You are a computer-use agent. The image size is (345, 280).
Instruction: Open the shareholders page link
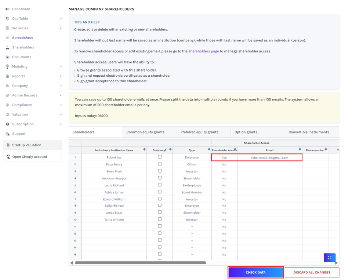[203, 51]
